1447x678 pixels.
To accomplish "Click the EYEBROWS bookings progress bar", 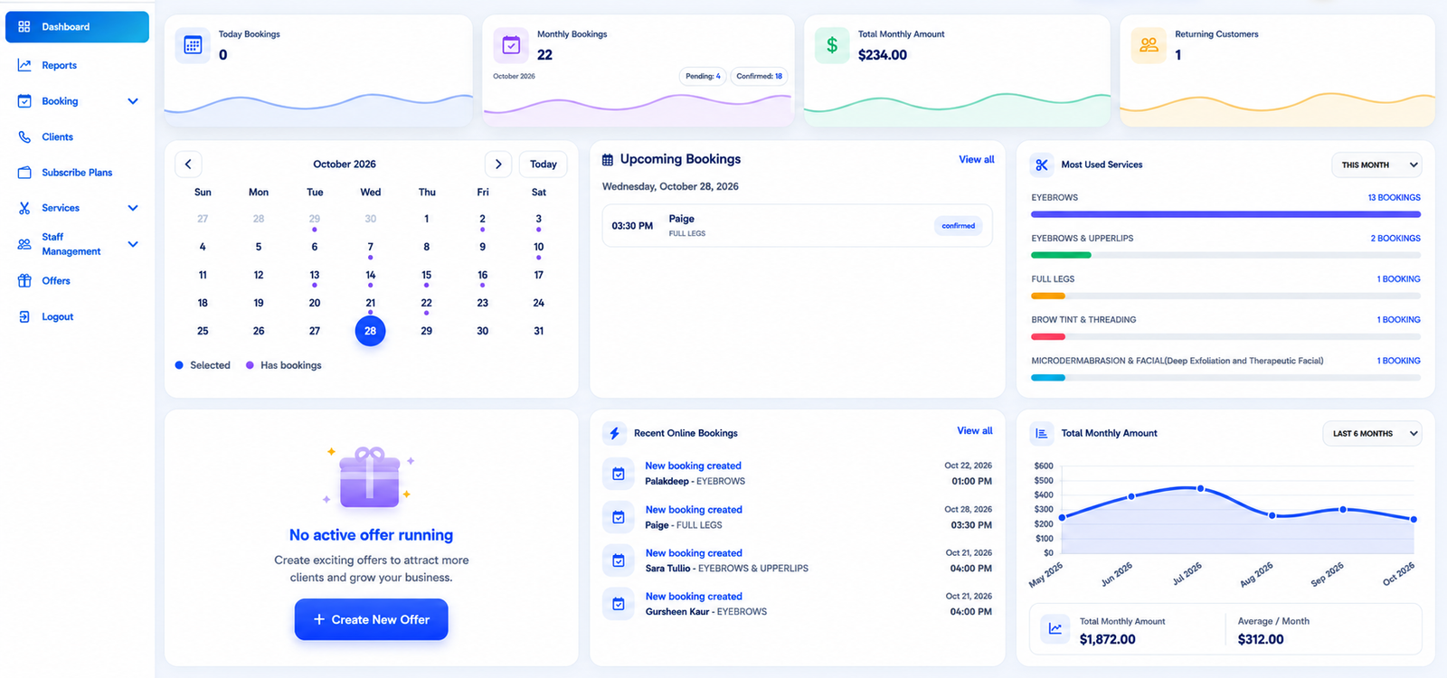I will click(x=1225, y=214).
